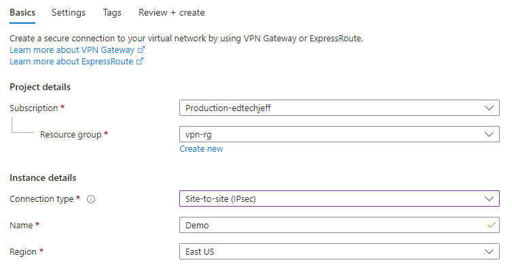
Task: Click chevron arrow of Subscription dropdown
Action: pos(490,108)
